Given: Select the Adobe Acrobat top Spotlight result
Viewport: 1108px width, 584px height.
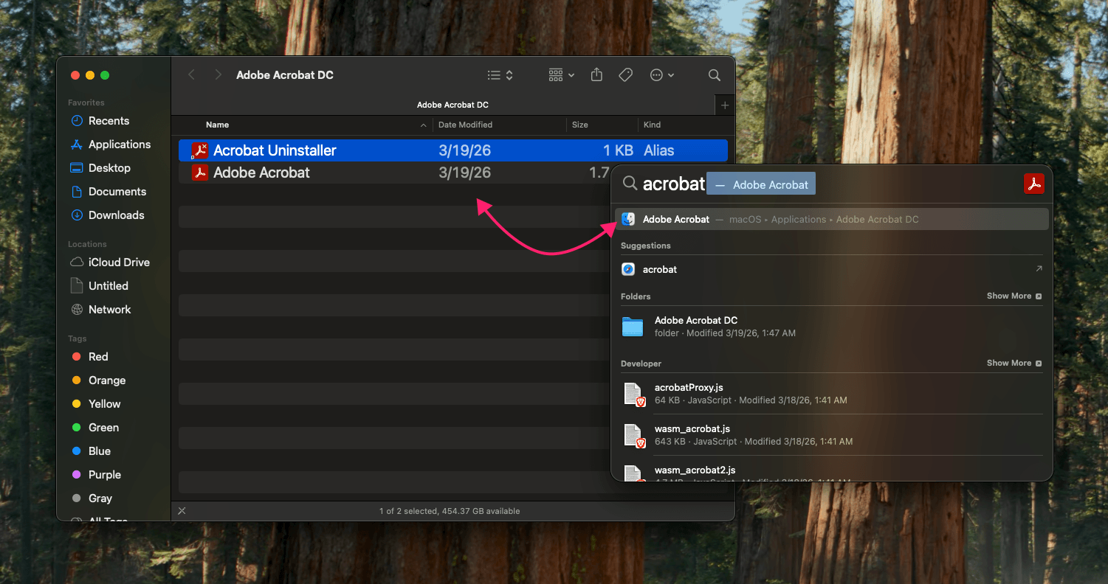Looking at the screenshot, I should 831,219.
